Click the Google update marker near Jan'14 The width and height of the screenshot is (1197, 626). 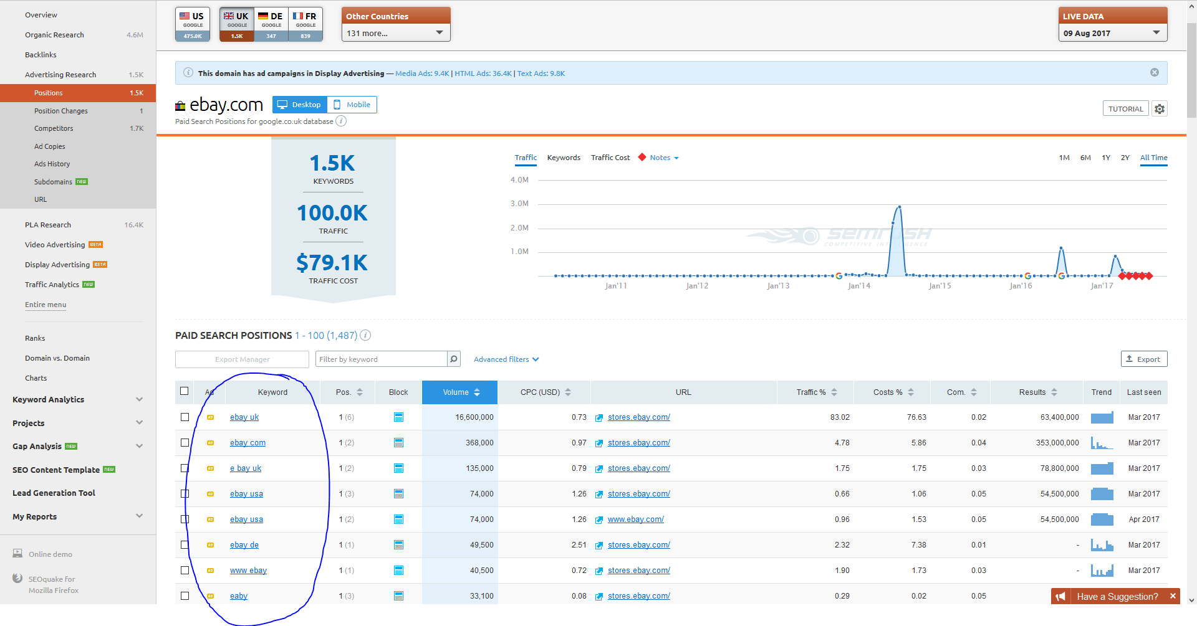pos(839,276)
